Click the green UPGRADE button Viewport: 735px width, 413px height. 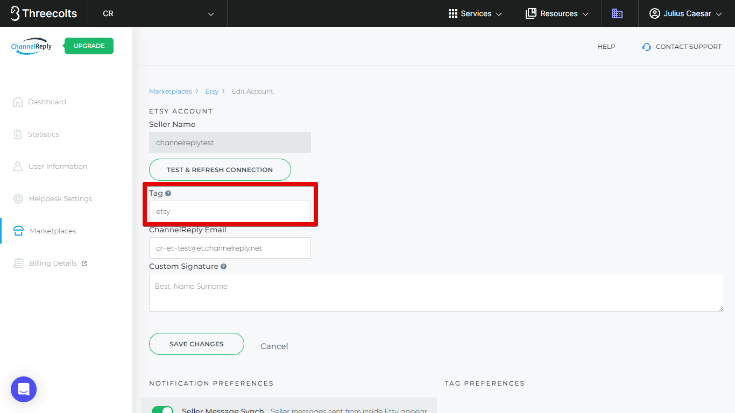(89, 46)
